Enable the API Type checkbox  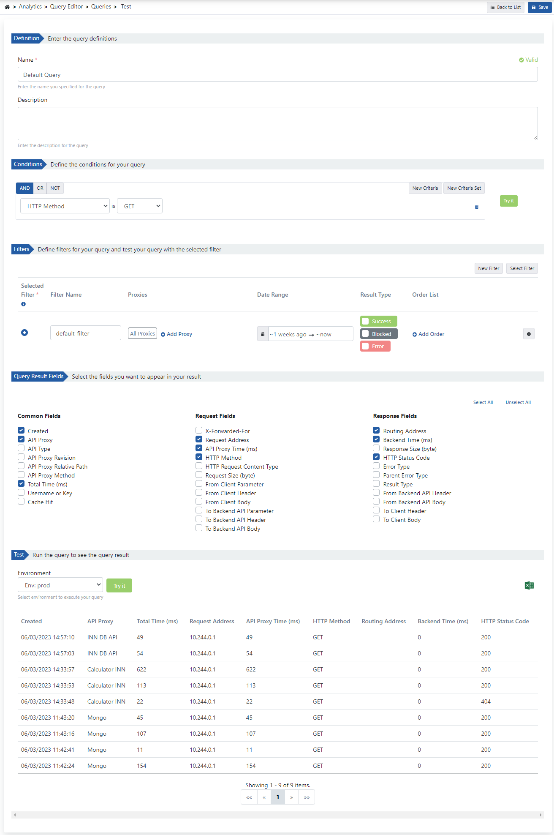point(21,448)
